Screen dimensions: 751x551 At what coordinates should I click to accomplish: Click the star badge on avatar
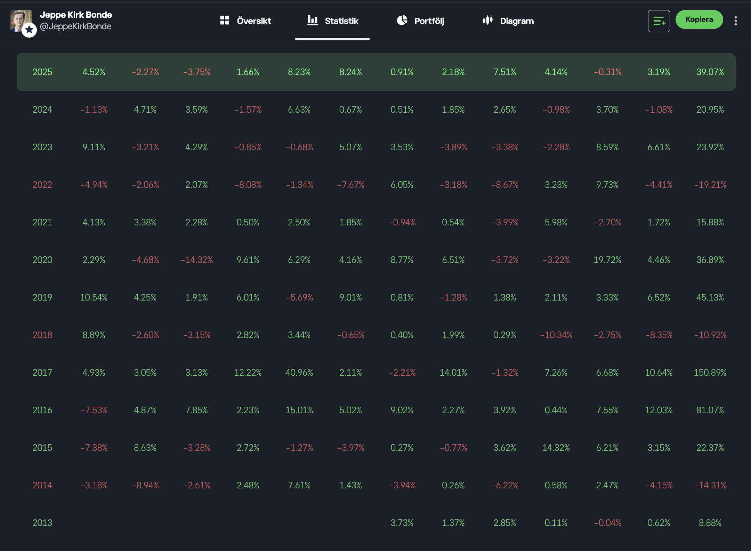[29, 30]
